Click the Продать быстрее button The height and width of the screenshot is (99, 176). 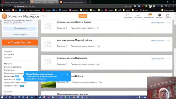pyautogui.click(x=20, y=42)
